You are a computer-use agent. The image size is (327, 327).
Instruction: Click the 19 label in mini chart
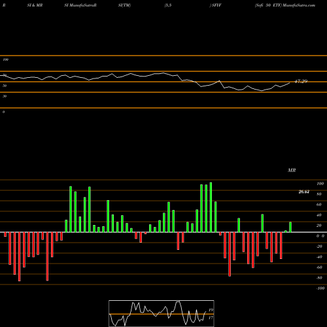(211, 310)
